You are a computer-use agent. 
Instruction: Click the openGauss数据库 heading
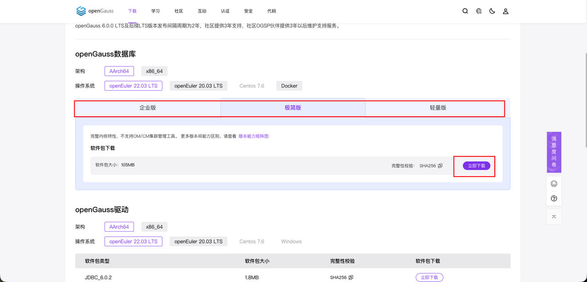click(105, 54)
